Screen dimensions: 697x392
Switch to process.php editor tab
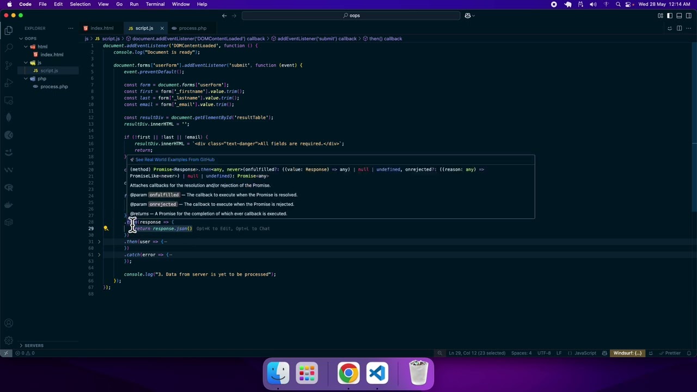click(x=192, y=28)
